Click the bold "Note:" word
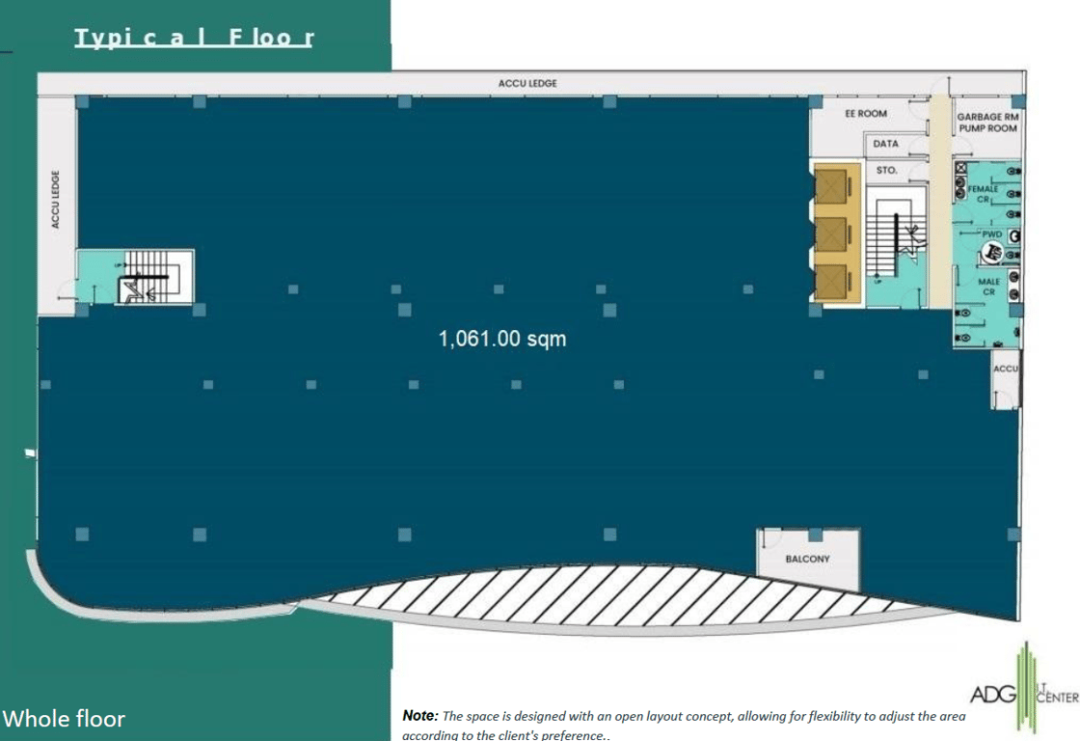1080x741 pixels. 420,716
